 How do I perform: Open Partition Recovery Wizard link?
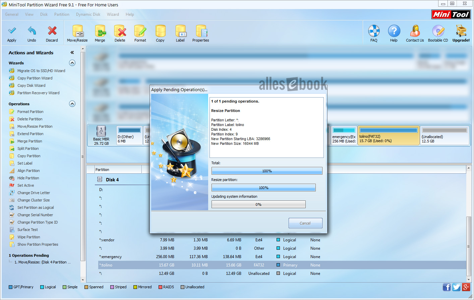click(39, 93)
